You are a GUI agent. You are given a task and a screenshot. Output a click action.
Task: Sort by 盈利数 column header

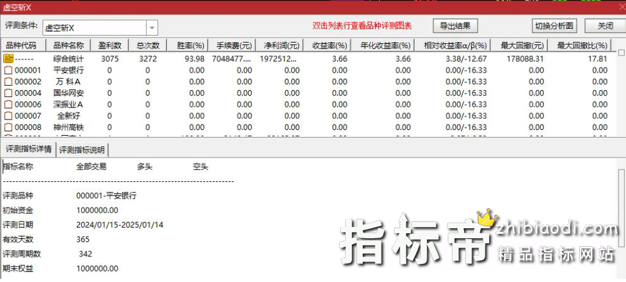point(109,46)
